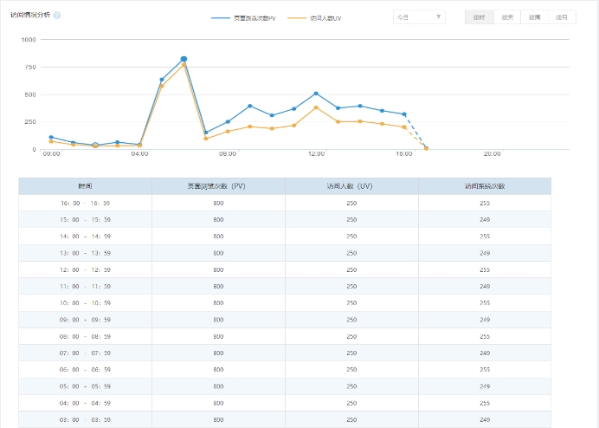Select the 13:00 - 13:59 time cell
The height and width of the screenshot is (428, 599).
coord(85,253)
